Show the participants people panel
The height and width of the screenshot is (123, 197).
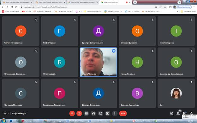[x=178, y=114]
